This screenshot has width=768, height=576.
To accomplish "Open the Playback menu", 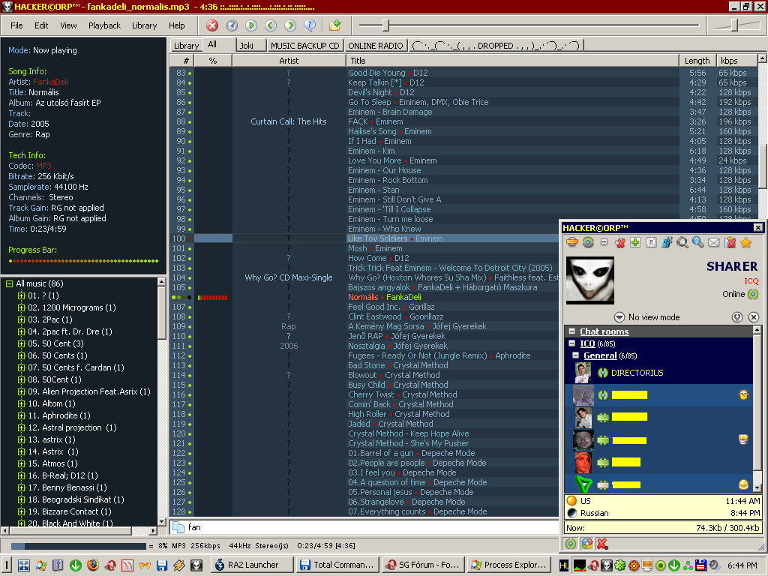I will (x=104, y=25).
